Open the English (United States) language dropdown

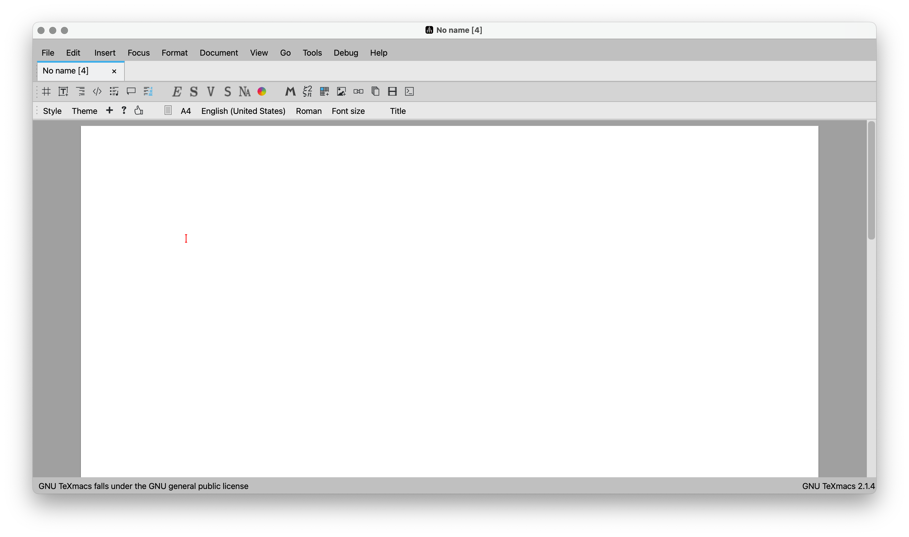click(243, 111)
